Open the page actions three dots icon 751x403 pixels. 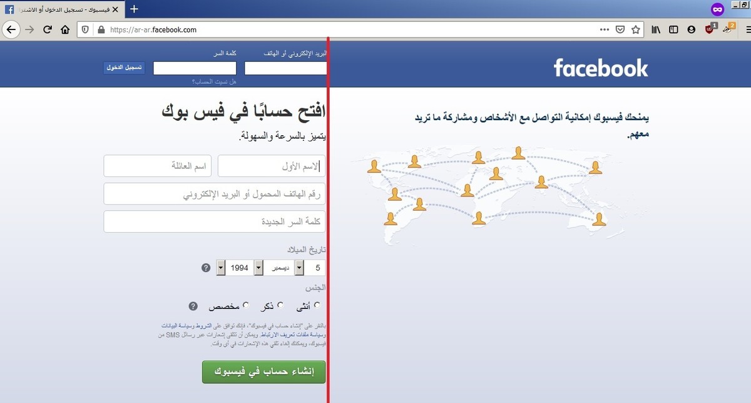(x=604, y=29)
